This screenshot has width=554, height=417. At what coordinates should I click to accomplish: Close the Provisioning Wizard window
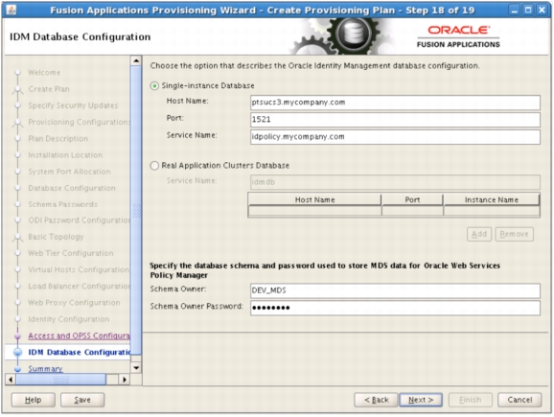pos(542,10)
